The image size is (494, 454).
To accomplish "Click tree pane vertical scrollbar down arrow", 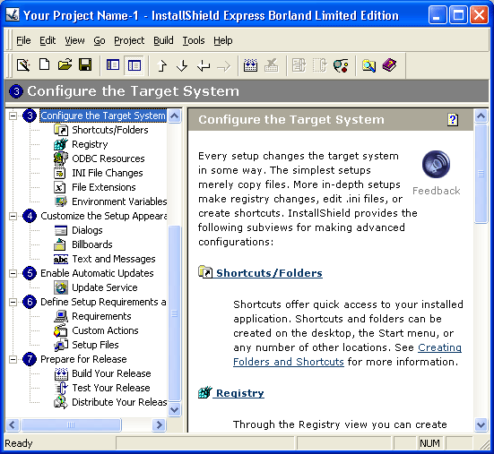I will tap(174, 409).
